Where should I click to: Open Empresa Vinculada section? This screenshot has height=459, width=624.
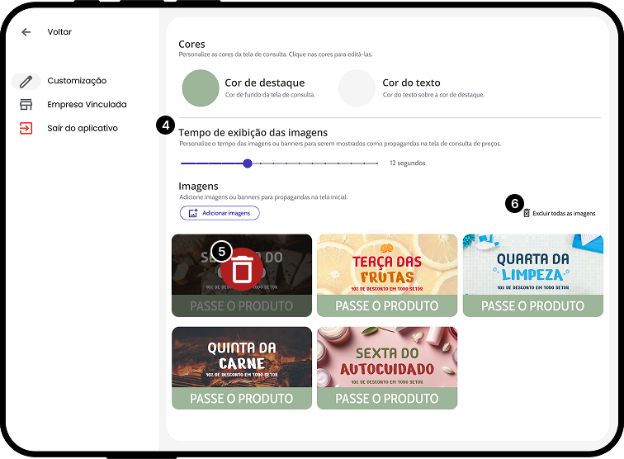pos(87,105)
